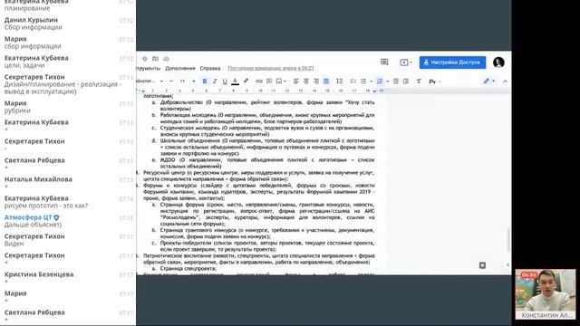This screenshot has width=580, height=326.
Task: Open the editing mode pencil dropdown
Action: [489, 81]
